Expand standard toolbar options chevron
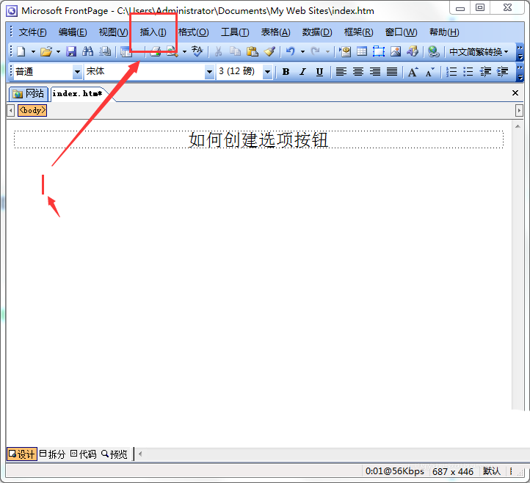The width and height of the screenshot is (530, 483). (x=520, y=52)
